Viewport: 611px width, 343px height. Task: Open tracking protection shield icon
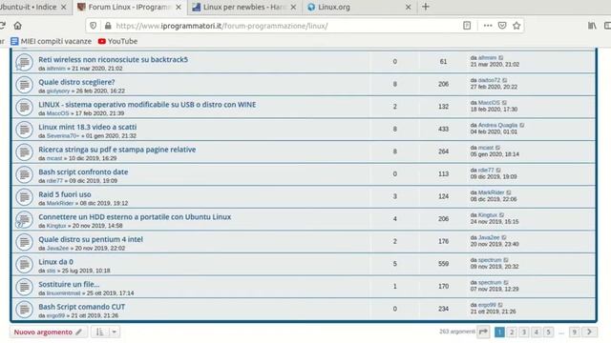tap(94, 26)
